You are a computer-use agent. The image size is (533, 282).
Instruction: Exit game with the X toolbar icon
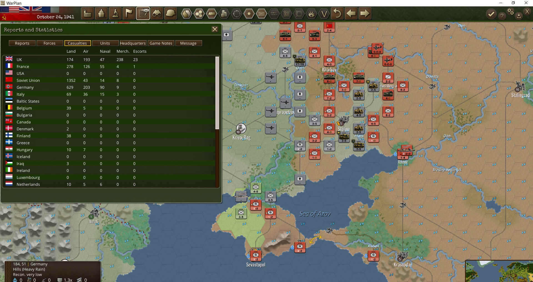(x=527, y=11)
